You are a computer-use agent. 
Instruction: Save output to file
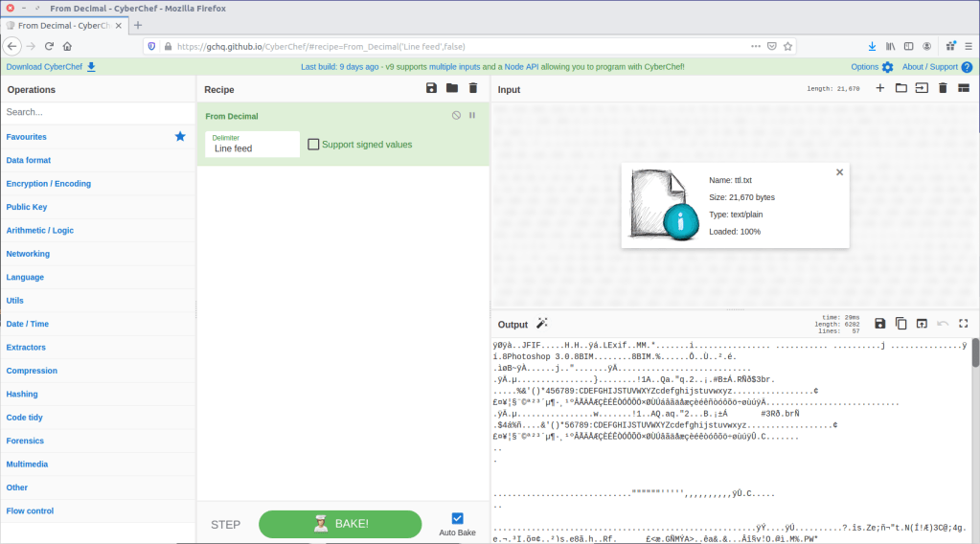coord(879,325)
